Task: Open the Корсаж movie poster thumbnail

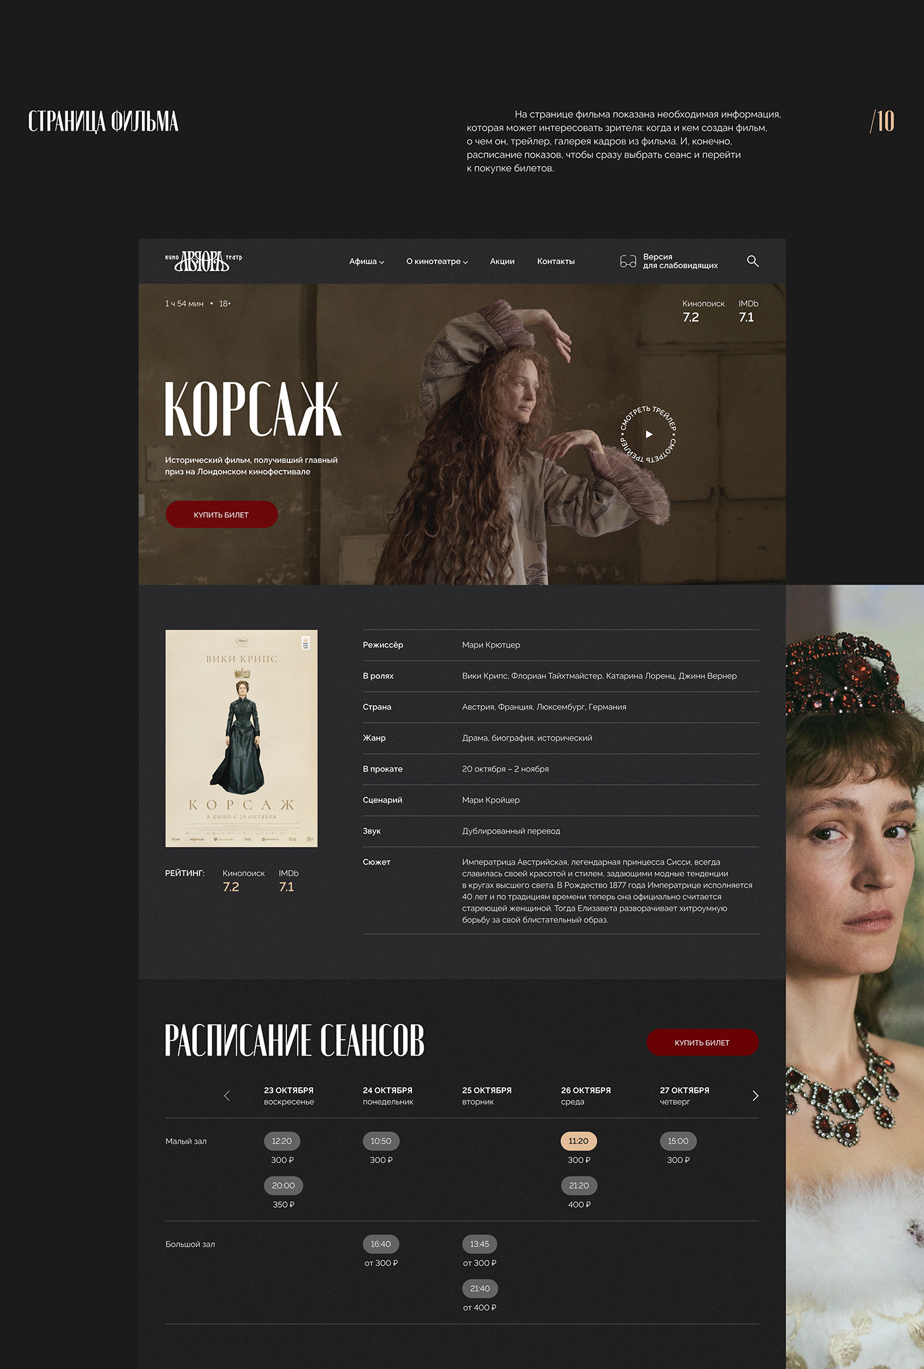Action: click(241, 738)
